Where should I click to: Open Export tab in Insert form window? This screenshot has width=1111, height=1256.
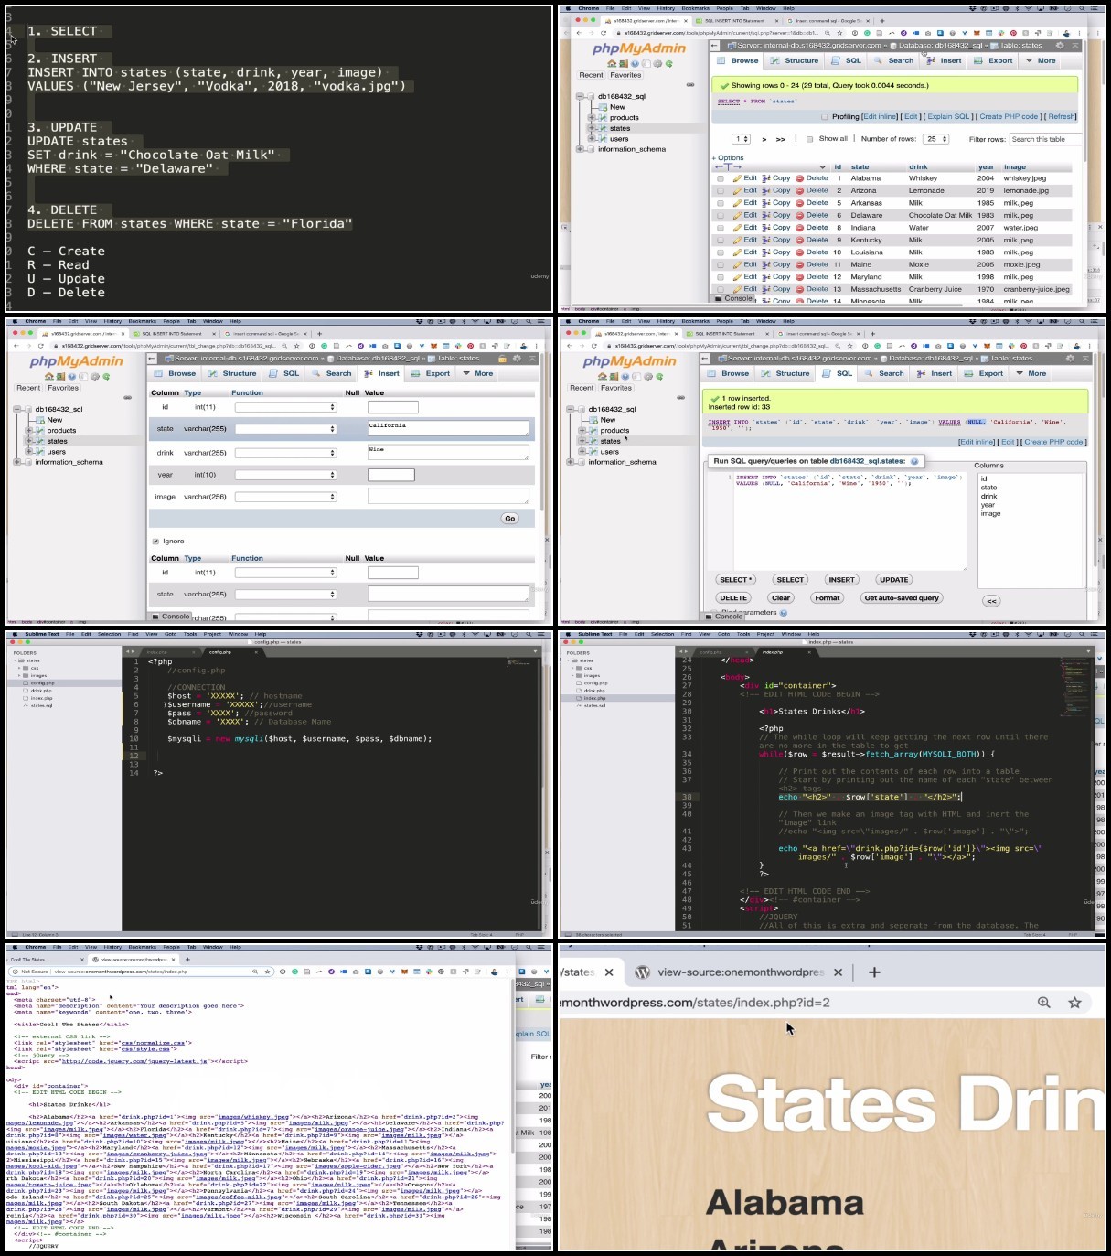(432, 373)
